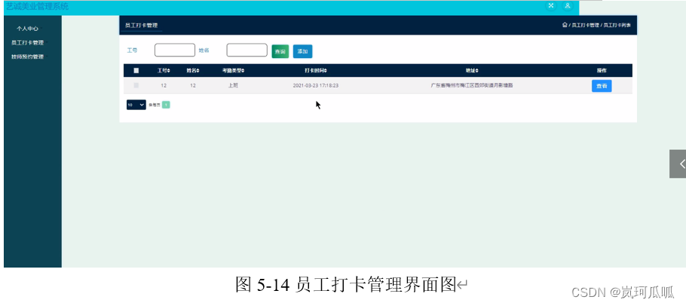
Task: Open 技师预约管理 in the sidebar
Action: coord(28,57)
